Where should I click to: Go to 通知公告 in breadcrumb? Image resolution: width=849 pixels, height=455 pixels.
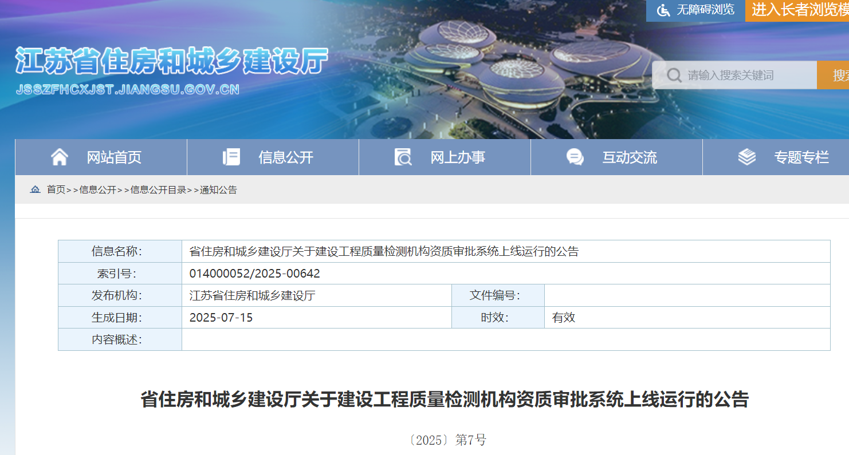pyautogui.click(x=218, y=190)
